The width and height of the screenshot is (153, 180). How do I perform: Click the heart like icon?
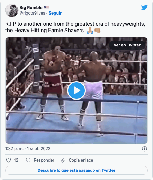(x=8, y=160)
